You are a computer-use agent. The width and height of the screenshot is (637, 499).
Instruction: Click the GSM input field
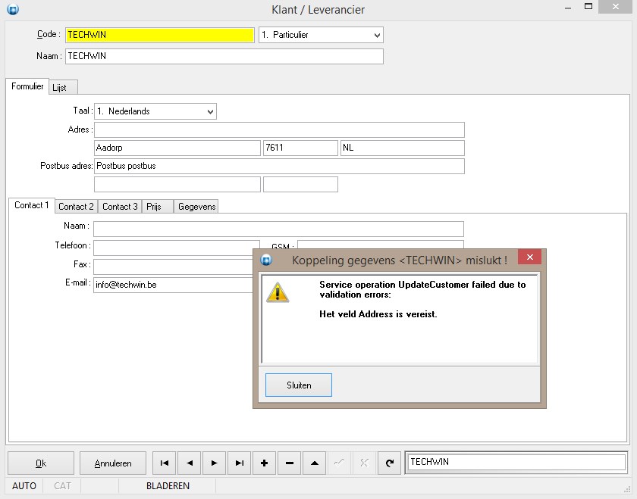(381, 245)
